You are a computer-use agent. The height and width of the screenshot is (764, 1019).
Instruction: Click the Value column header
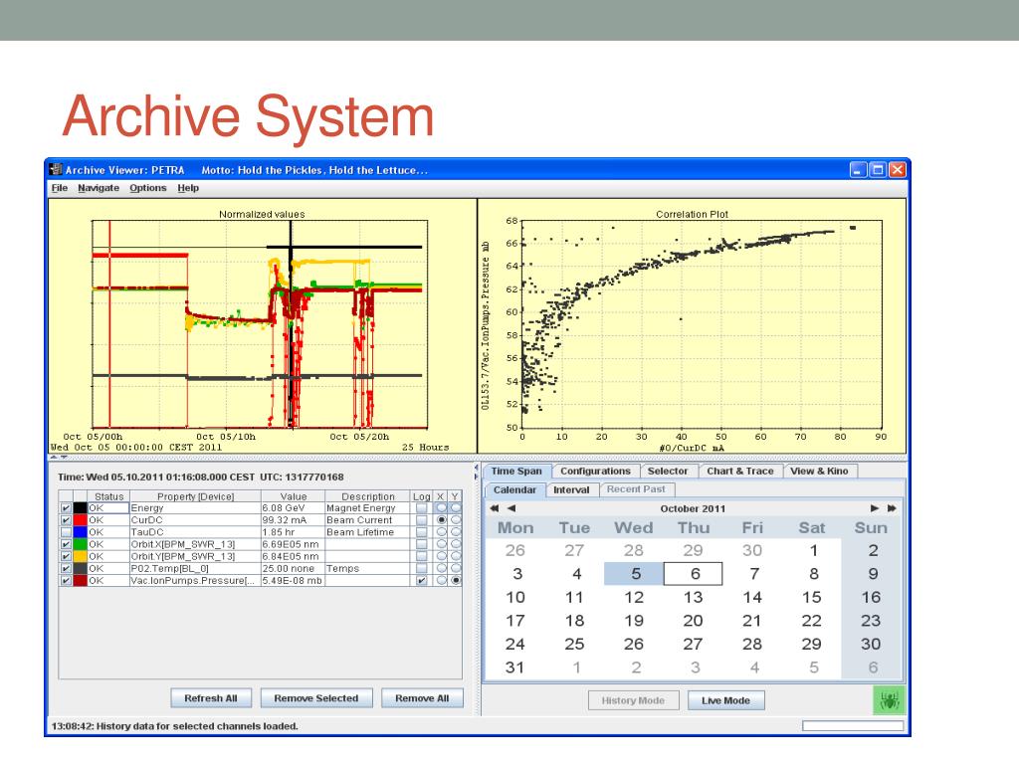click(294, 496)
